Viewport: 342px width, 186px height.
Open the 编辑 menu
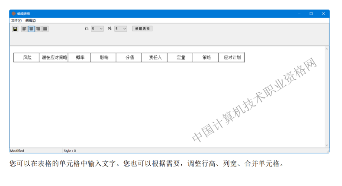coord(31,20)
